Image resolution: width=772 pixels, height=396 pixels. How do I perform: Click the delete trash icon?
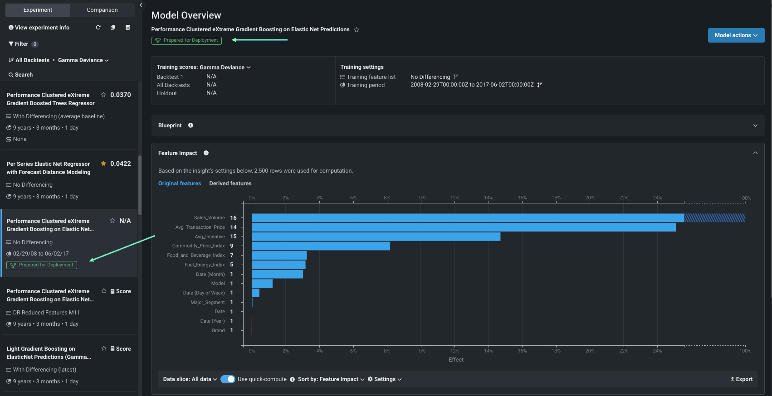click(128, 28)
